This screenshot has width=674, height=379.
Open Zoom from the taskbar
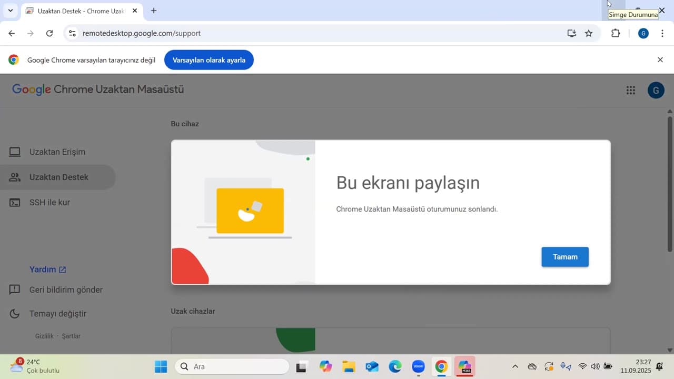[418, 366]
